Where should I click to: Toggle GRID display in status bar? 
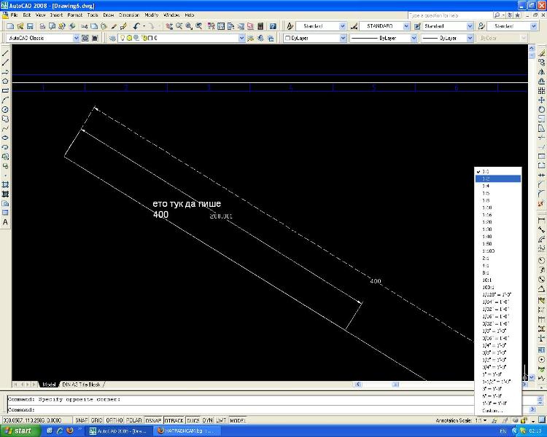point(96,421)
